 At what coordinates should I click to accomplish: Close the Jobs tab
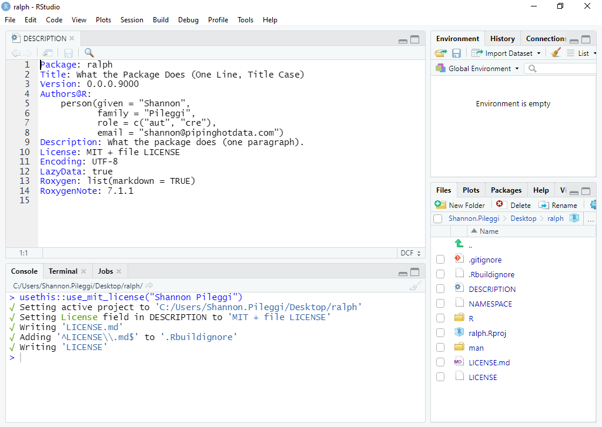point(119,271)
